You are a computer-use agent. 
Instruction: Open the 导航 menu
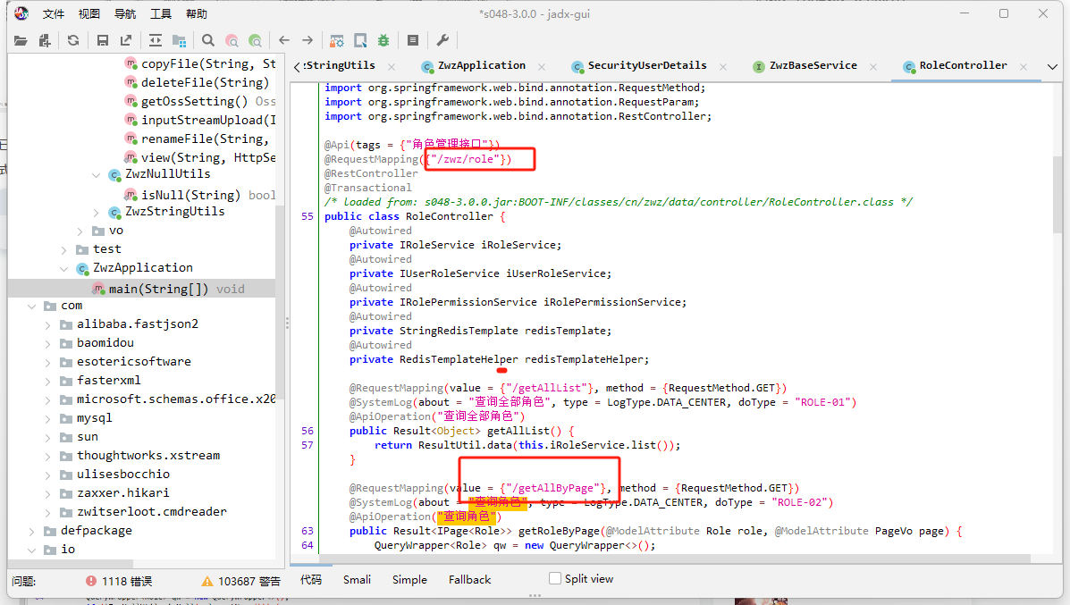click(x=125, y=14)
